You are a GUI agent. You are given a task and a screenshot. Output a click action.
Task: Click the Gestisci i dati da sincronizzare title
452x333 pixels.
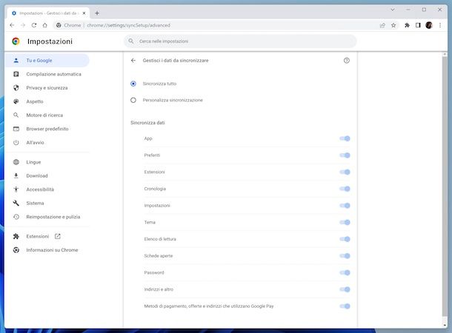click(x=176, y=61)
